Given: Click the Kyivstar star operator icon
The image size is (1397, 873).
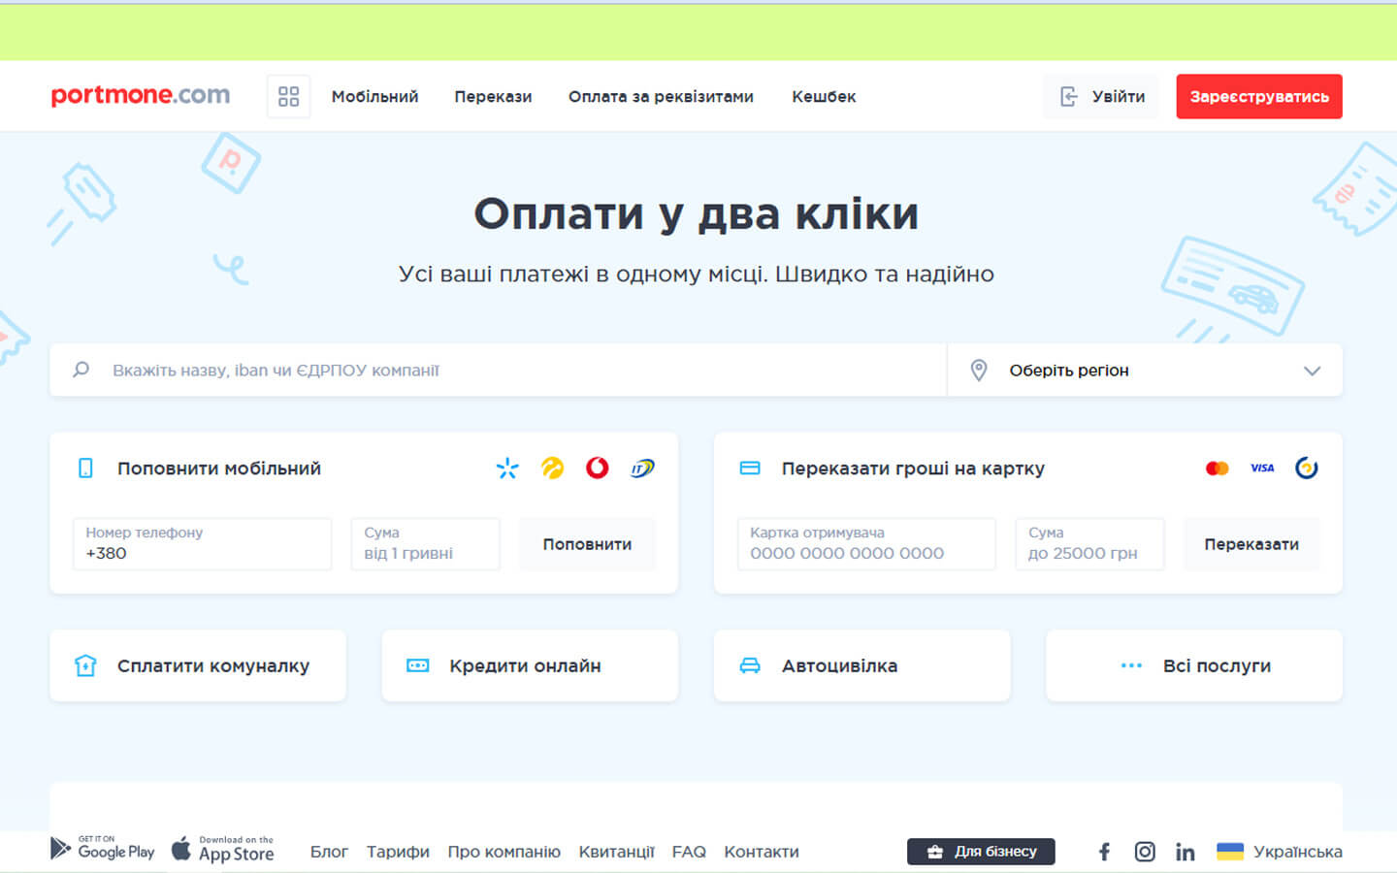Looking at the screenshot, I should [x=507, y=469].
